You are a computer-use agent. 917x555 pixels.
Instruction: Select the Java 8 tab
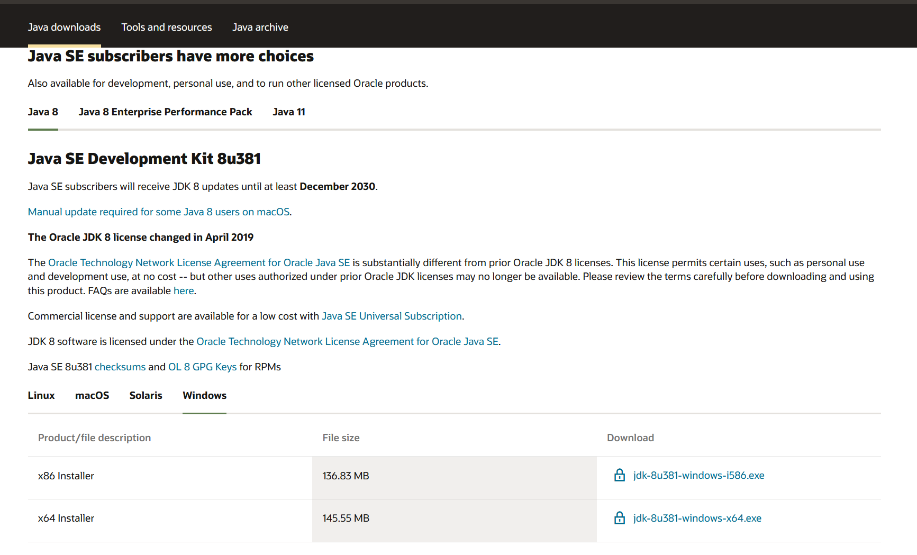pyautogui.click(x=43, y=112)
